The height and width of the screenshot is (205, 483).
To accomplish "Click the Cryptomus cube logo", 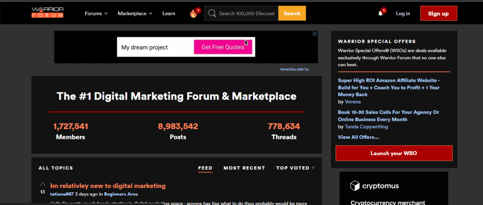I will point(355,186).
